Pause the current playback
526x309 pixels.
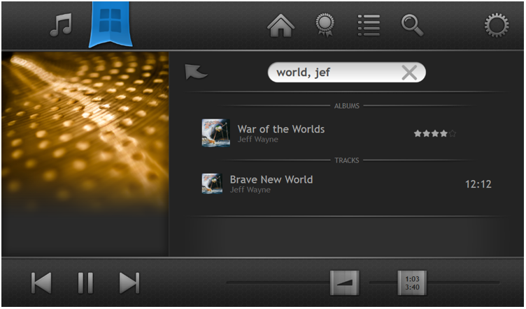(85, 282)
